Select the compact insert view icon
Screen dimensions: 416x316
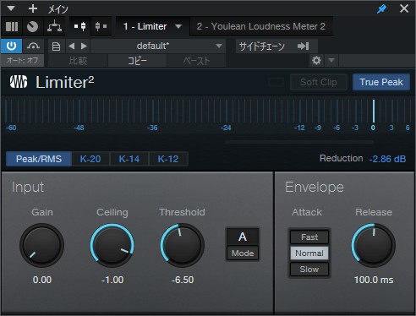pos(101,26)
